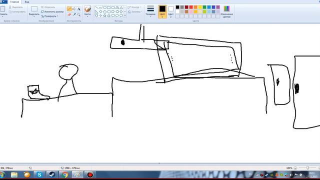Viewport: 320px width, 180px height.
Task: Choose the Polygon shape
Action: (117, 7)
